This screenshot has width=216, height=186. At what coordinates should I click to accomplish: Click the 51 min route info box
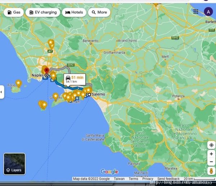75,79
